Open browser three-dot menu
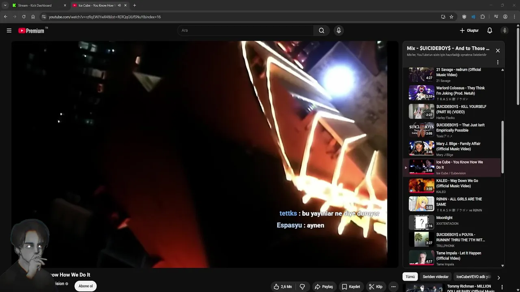520x292 pixels. tap(514, 17)
